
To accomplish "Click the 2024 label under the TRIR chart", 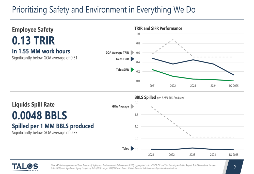I will pyautogui.click(x=213, y=86).
